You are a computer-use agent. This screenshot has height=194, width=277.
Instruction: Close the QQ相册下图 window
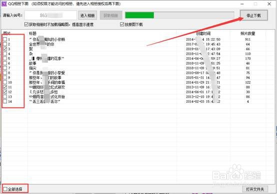coord(269,4)
